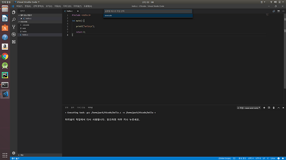Open the Edit (E) menu

coord(28,6)
